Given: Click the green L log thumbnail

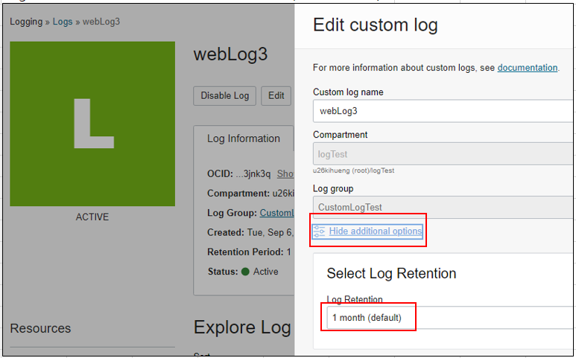Looking at the screenshot, I should pos(92,124).
